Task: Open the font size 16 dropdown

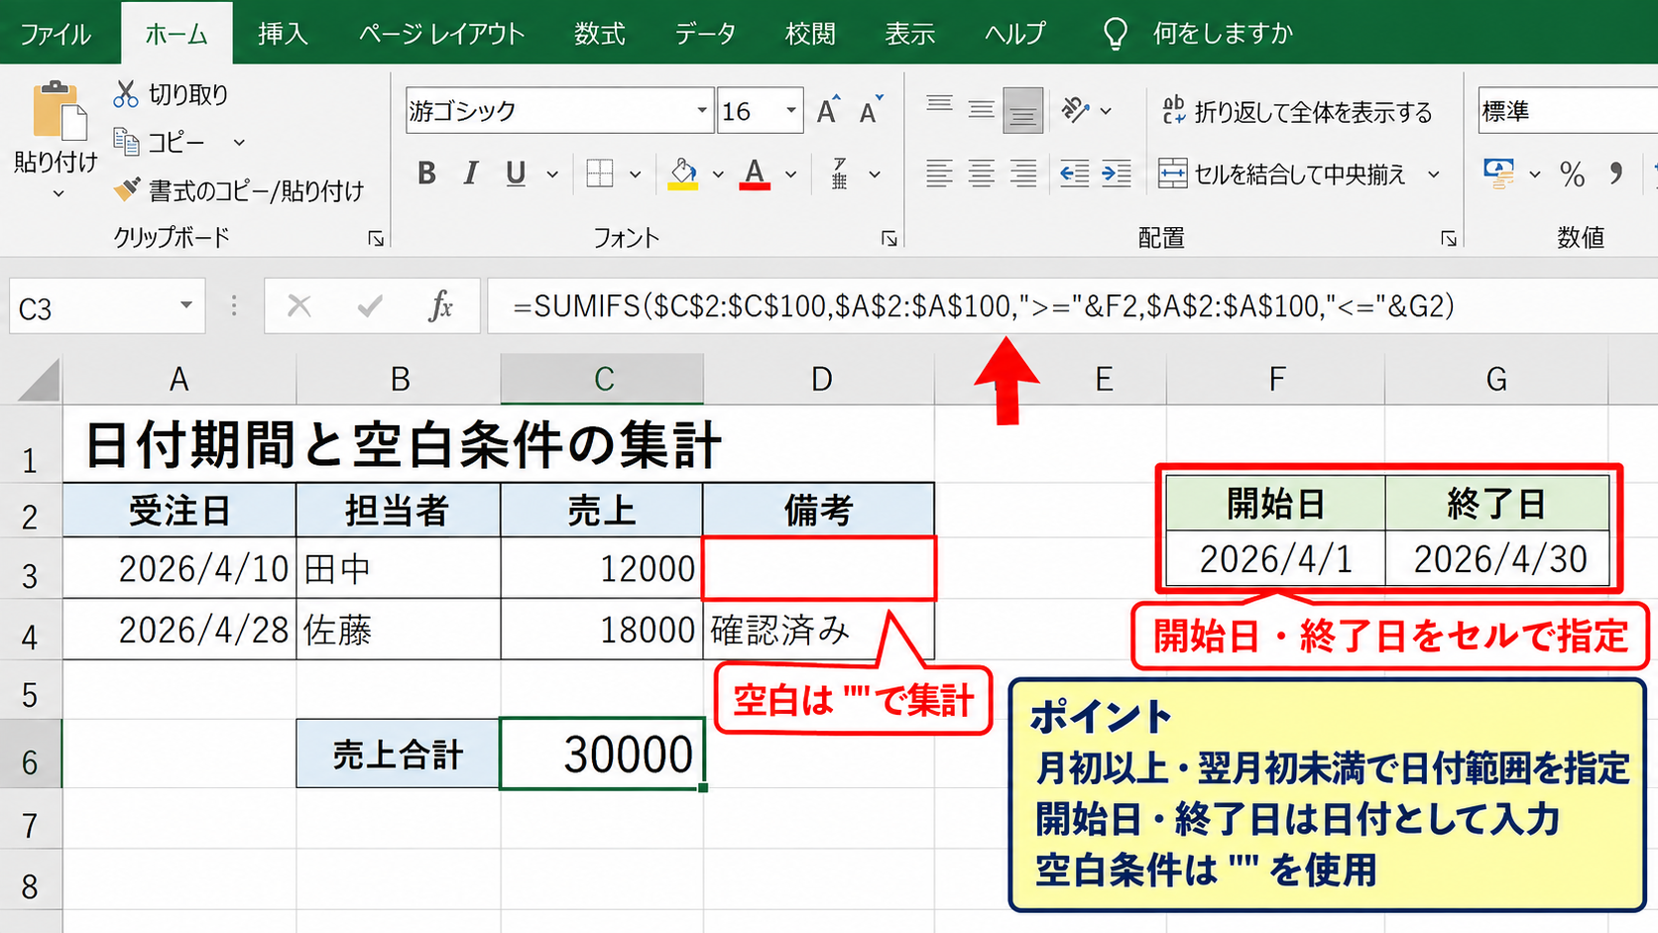Action: 790,110
